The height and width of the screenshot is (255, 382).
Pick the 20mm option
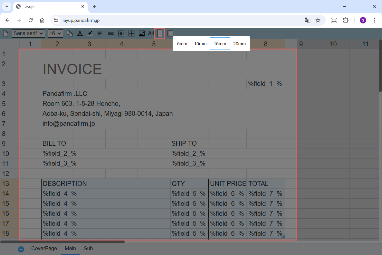[239, 44]
